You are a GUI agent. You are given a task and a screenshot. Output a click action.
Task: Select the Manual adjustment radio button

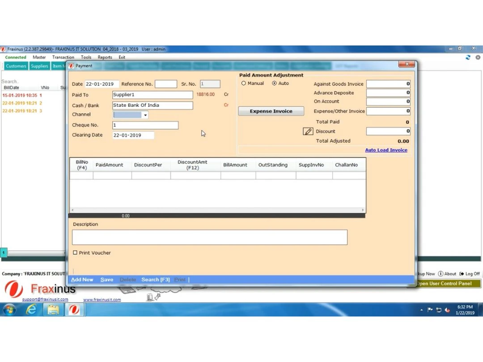click(244, 83)
